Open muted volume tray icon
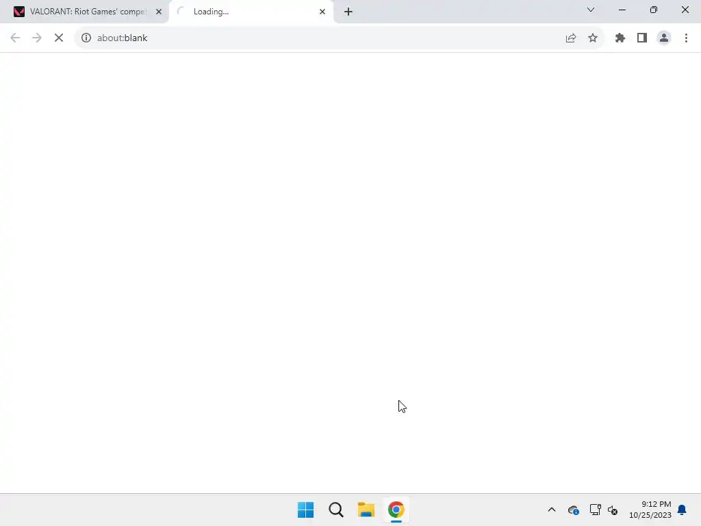The width and height of the screenshot is (701, 526). [613, 510]
